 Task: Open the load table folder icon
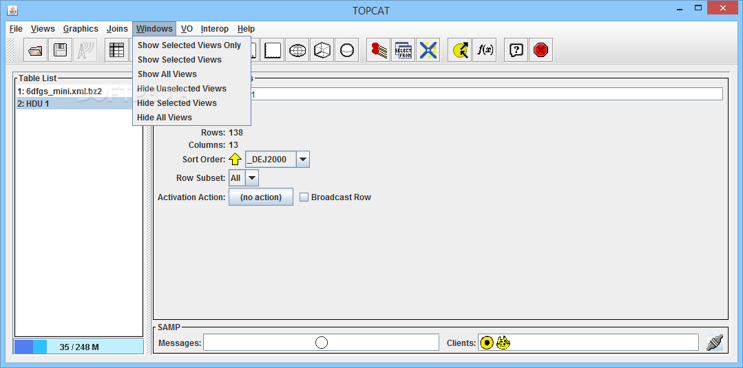36,50
